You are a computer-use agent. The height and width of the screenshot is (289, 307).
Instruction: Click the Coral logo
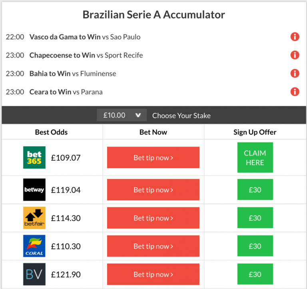click(x=34, y=246)
